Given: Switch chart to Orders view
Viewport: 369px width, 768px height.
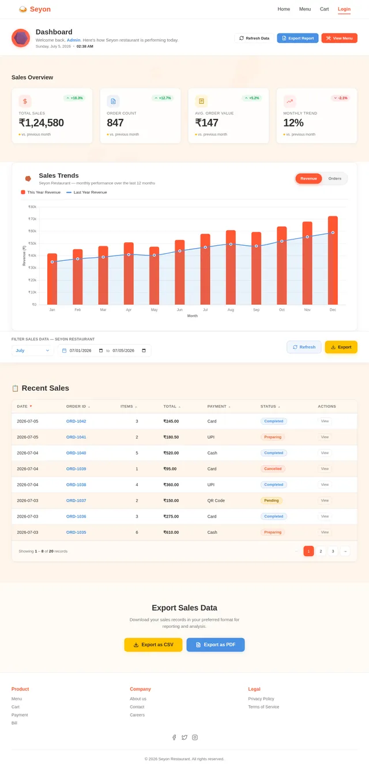Looking at the screenshot, I should click(335, 179).
